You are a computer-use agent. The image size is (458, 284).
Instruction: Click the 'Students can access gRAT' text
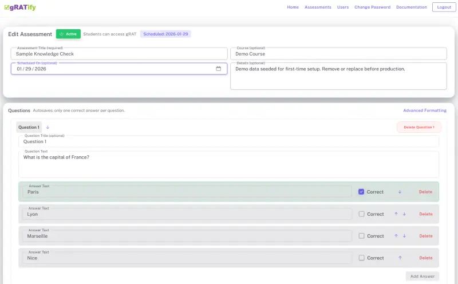click(110, 34)
